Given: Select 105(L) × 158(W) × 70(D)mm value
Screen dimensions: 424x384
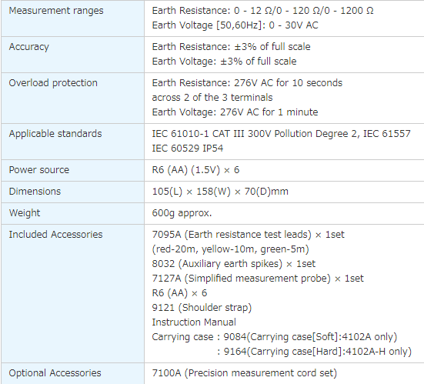Looking at the screenshot, I should pos(220,192).
